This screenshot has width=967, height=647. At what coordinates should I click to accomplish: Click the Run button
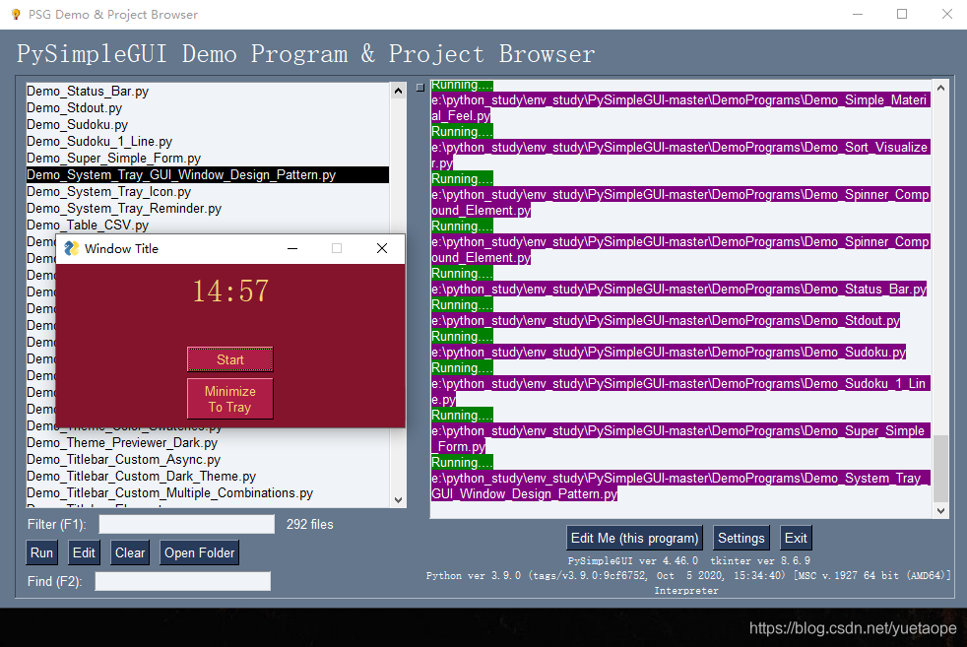point(42,552)
